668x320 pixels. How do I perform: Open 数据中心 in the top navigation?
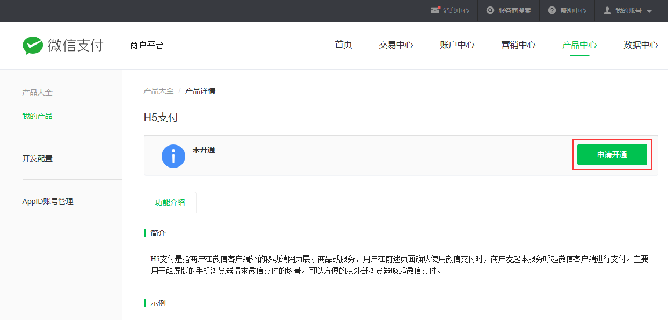point(640,45)
